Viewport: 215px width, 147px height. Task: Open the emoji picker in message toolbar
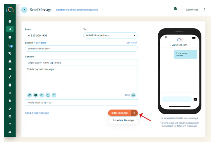coord(35,95)
